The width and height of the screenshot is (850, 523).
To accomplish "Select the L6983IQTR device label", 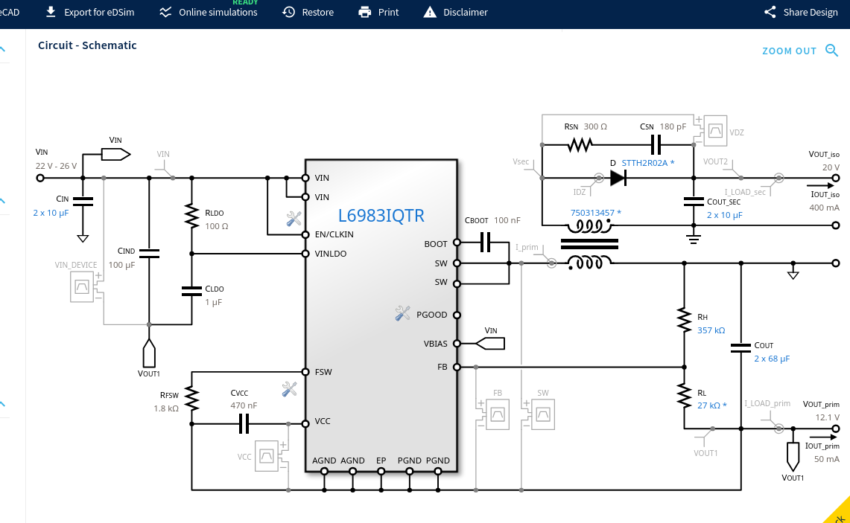I will (x=381, y=216).
